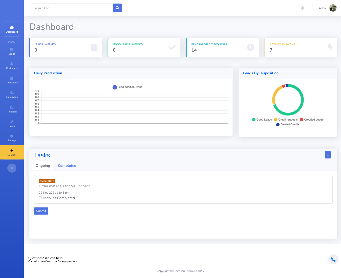Open Settings in the sidebar

[x=12, y=138]
